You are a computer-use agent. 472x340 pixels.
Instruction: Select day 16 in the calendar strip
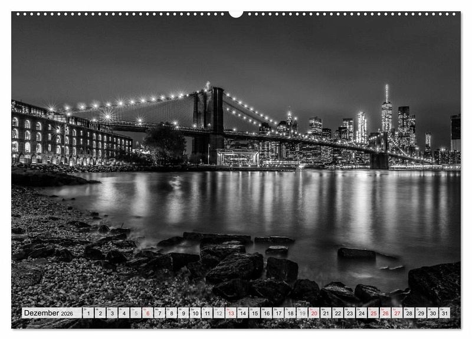[267, 313]
